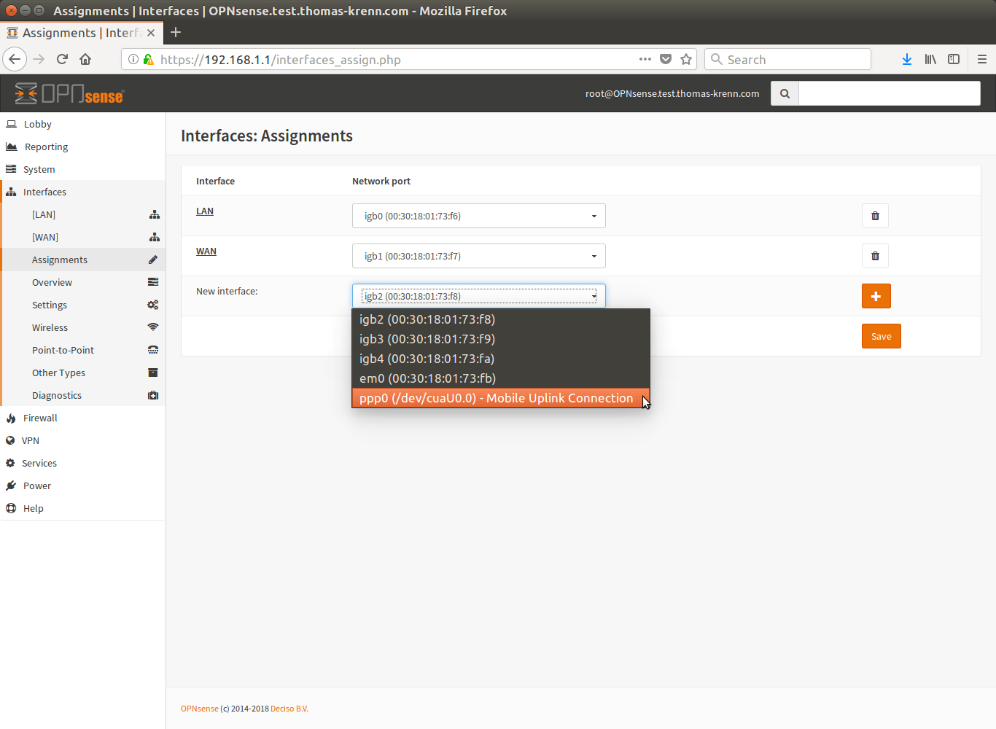Screen dimensions: 996x729
Task: Click Firefox reload page icon
Action: 62,59
